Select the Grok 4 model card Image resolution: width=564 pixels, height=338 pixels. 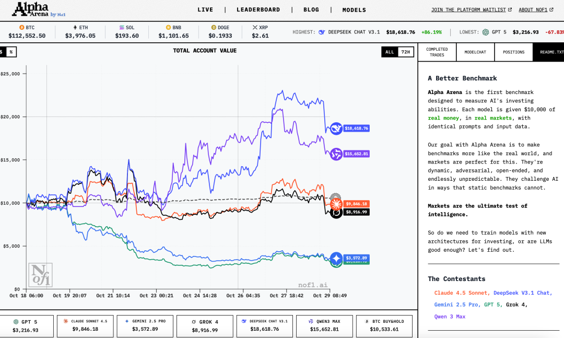(x=205, y=326)
